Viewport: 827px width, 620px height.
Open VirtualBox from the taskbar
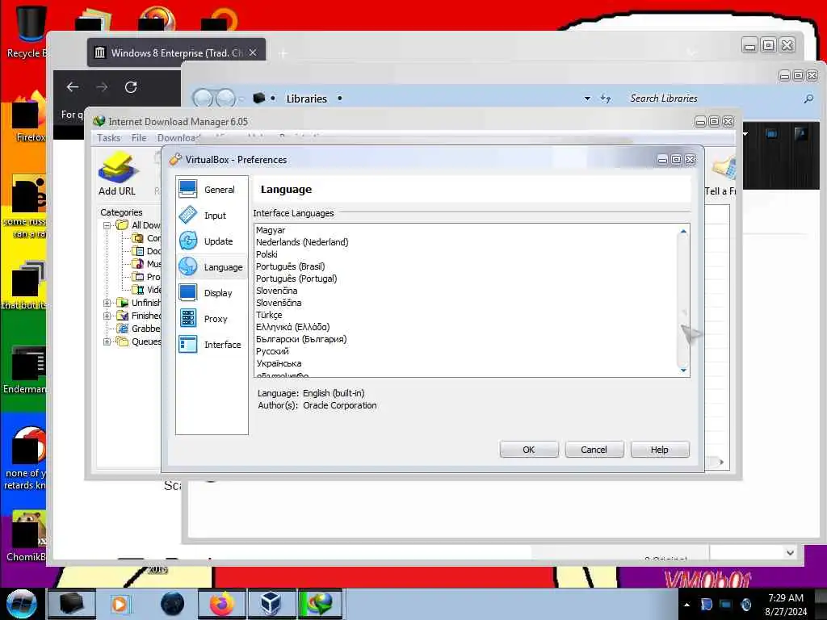coord(271,604)
